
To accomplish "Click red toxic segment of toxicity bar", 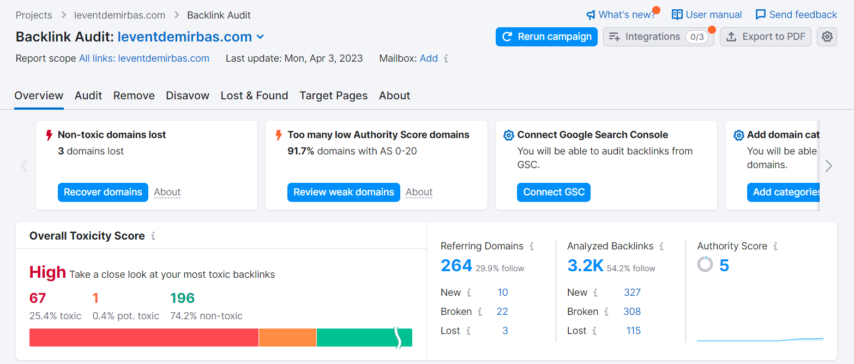I will pyautogui.click(x=144, y=337).
